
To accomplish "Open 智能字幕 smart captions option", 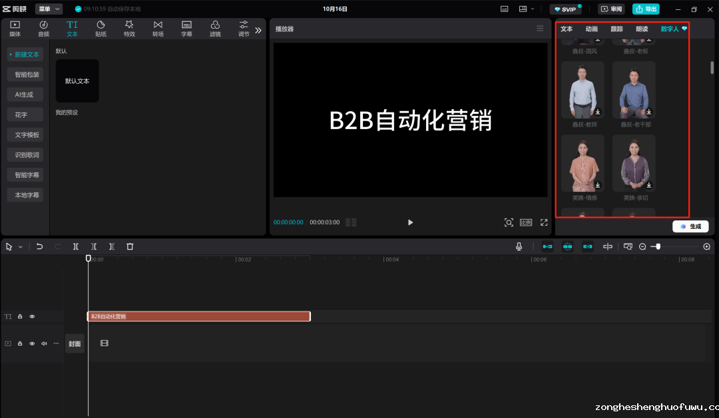I will tap(25, 174).
